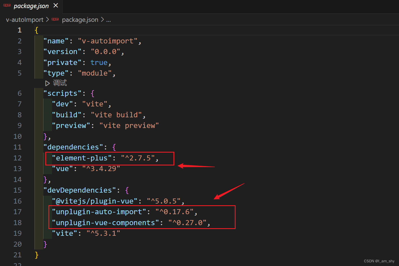This screenshot has width=399, height=266.
Task: Click the closing brace on line 21
Action: click(x=37, y=255)
